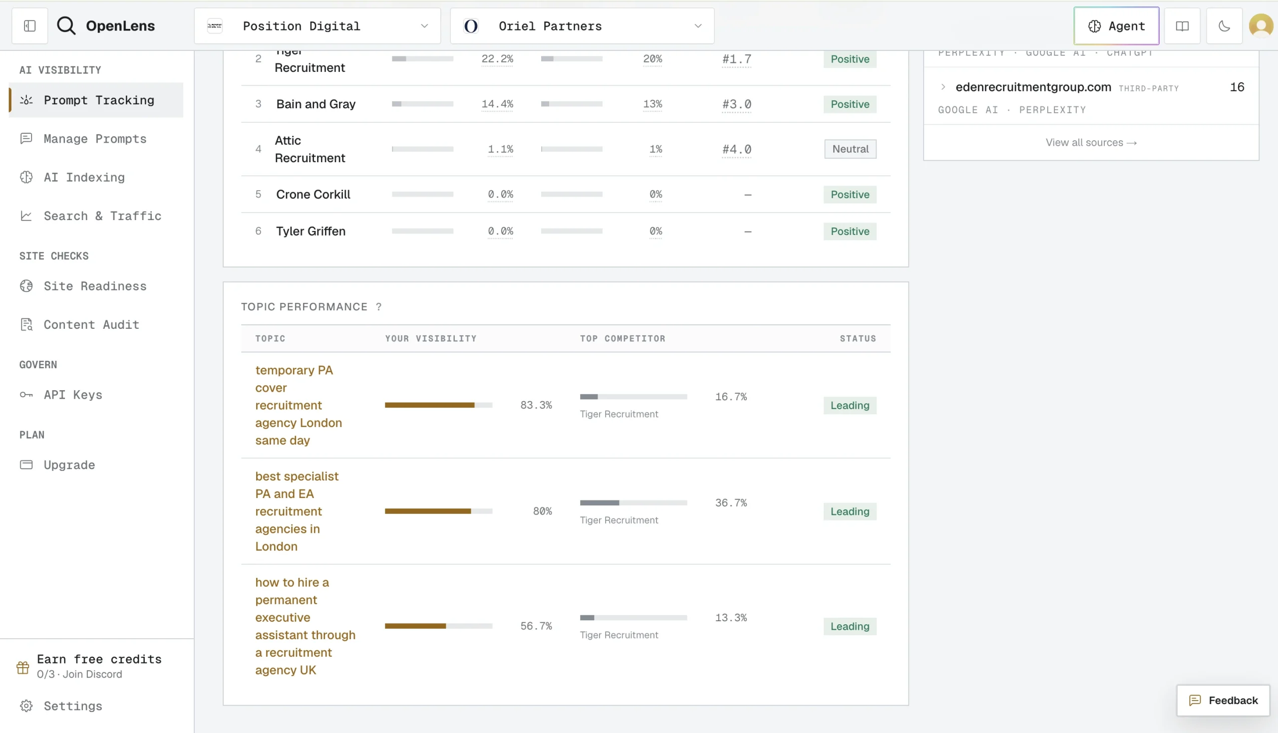
Task: Open Site Readiness checks
Action: click(96, 286)
